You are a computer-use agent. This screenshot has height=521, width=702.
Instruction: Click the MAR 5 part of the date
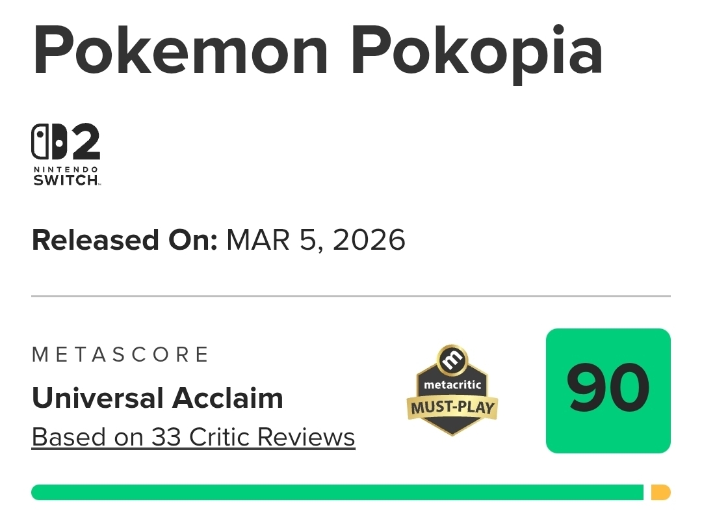pos(274,240)
